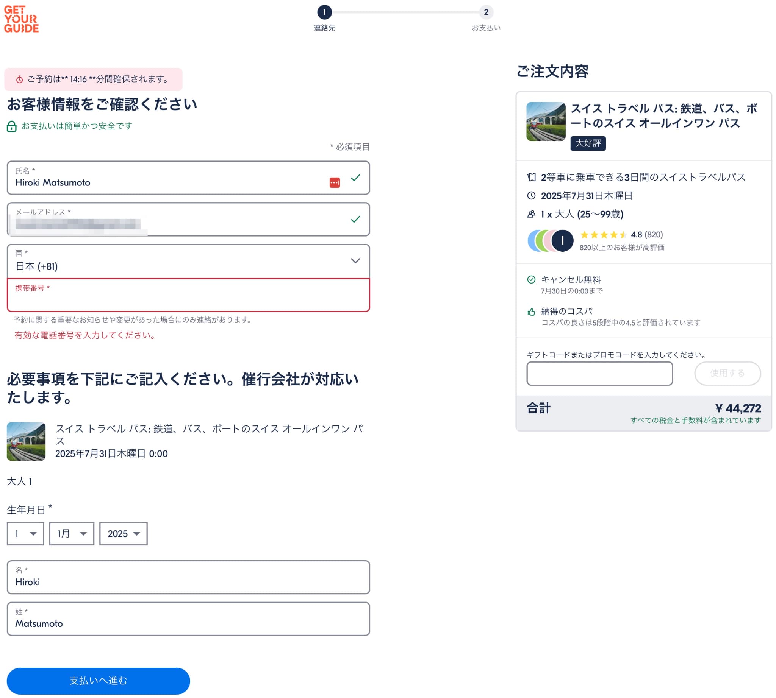
Task: Click step 1 連絡先 circle
Action: (324, 12)
